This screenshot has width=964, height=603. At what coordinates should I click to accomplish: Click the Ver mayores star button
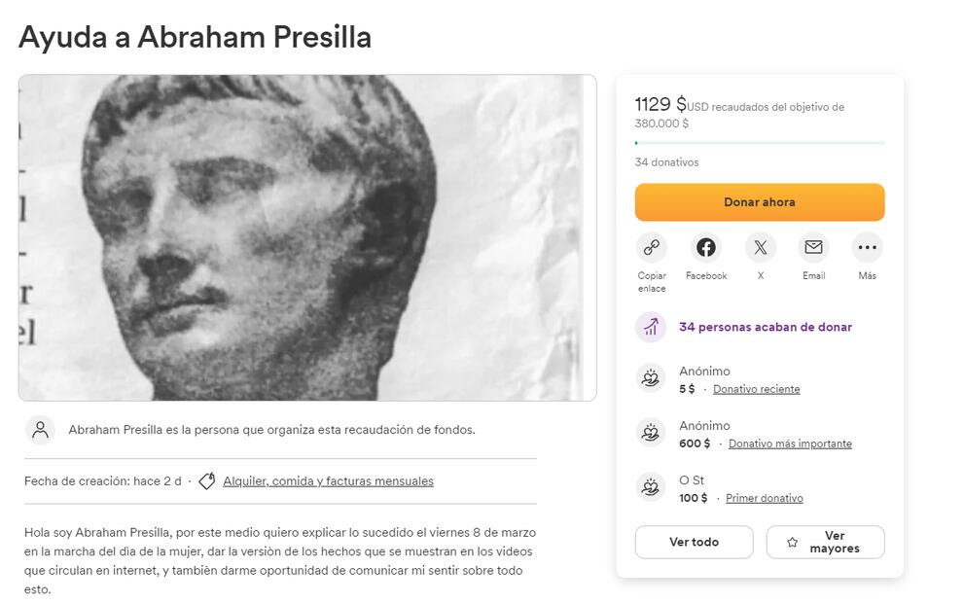(825, 542)
